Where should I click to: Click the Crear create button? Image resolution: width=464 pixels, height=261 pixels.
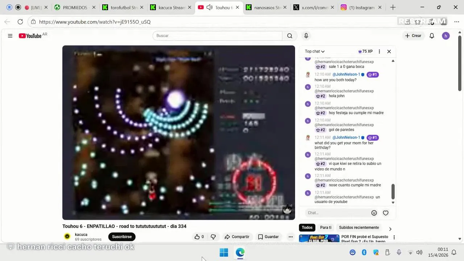coord(413,36)
